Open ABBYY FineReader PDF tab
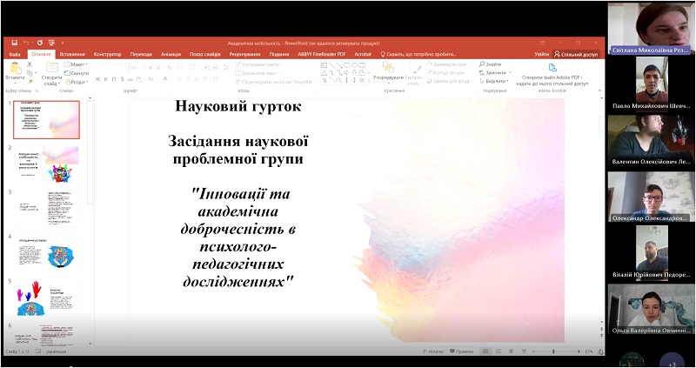This screenshot has width=696, height=368. (x=322, y=54)
